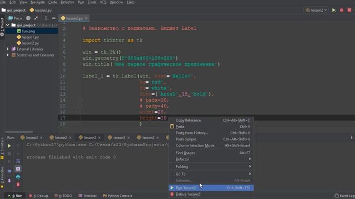Open the Window menu
This screenshot has height=199, width=355.
[116, 2]
